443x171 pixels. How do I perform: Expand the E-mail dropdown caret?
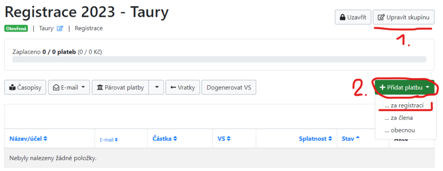coord(83,87)
